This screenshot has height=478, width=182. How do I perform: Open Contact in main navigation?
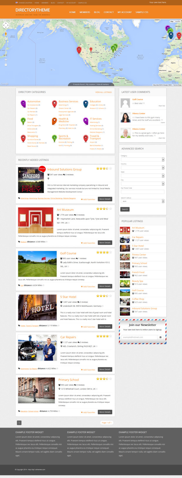click(x=109, y=12)
